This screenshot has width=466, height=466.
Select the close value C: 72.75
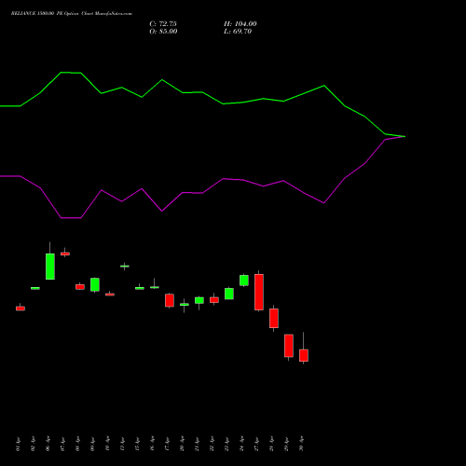[163, 24]
